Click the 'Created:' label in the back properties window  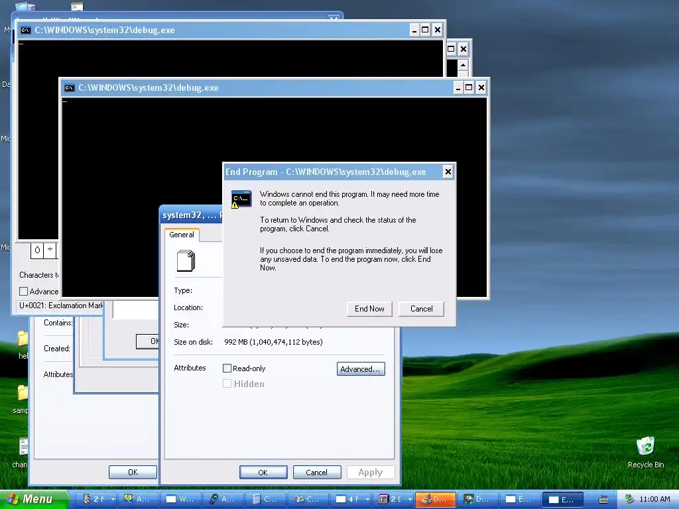pos(57,349)
